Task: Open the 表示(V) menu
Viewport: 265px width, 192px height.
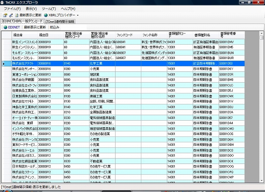Action: coord(31,9)
